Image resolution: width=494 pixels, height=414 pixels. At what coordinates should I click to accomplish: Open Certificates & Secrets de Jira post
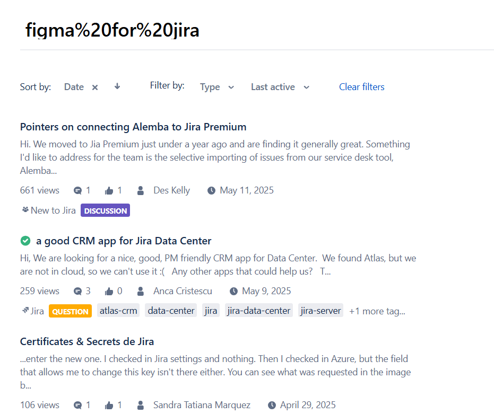[87, 341]
